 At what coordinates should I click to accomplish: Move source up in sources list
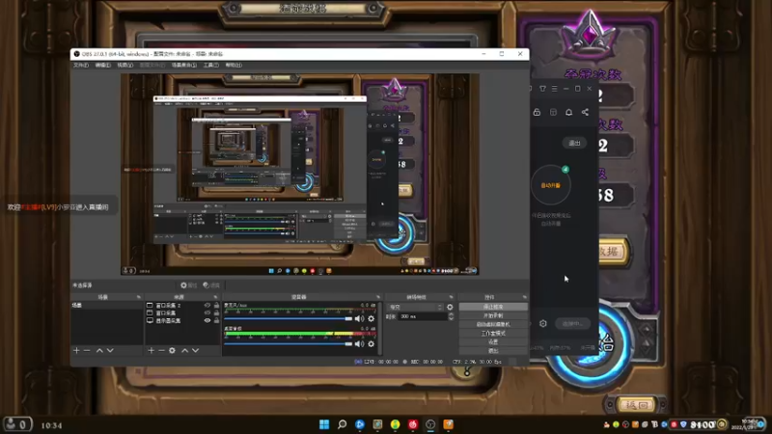point(184,350)
